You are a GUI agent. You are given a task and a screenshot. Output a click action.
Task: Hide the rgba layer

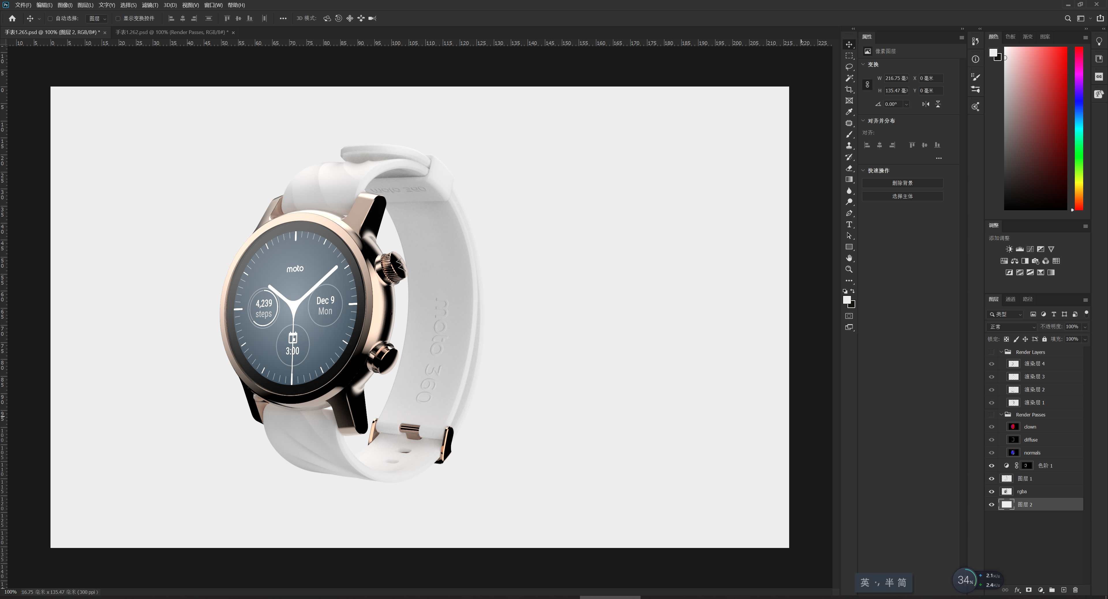coord(991,491)
